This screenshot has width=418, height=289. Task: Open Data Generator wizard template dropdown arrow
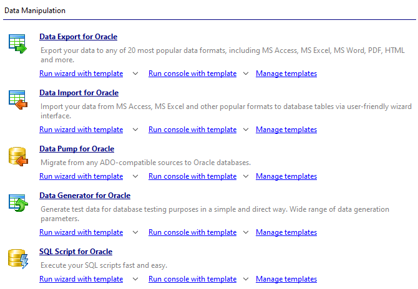[135, 232]
